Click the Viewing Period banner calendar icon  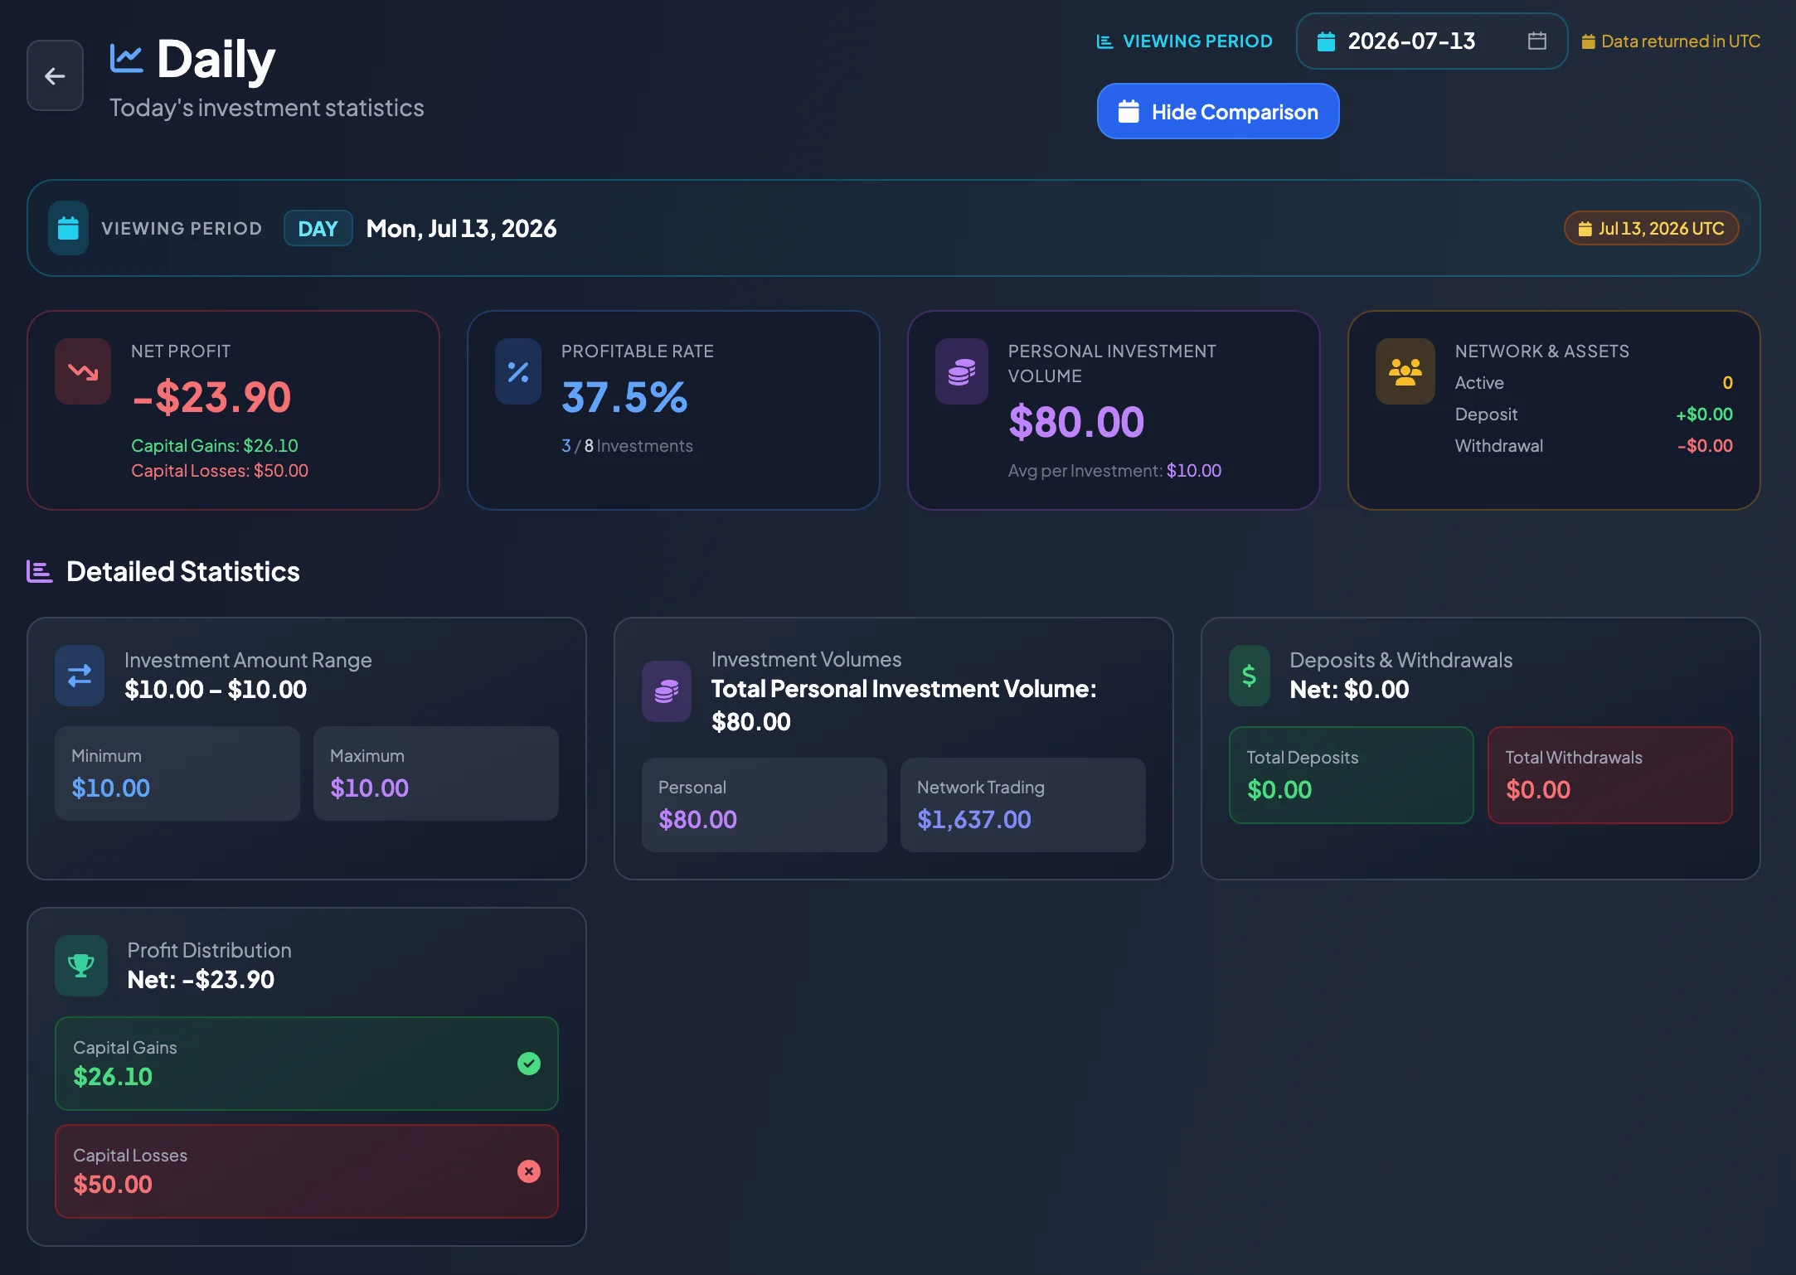[68, 228]
